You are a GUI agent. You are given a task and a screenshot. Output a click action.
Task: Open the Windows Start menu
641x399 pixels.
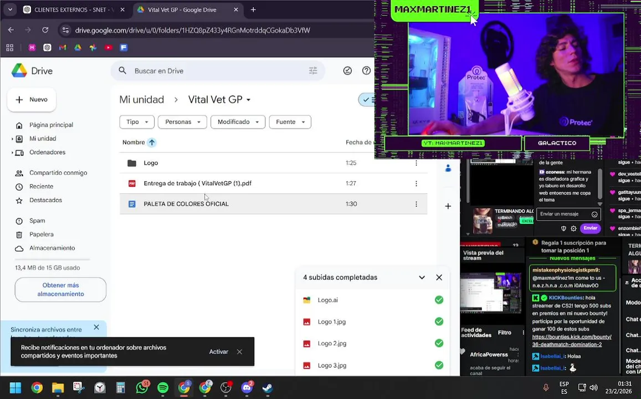point(16,387)
